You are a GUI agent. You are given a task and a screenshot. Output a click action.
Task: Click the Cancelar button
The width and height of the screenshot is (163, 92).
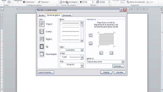pyautogui.click(x=120, y=72)
